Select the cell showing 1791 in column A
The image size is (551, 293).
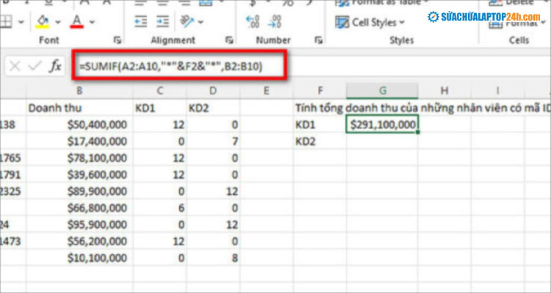coord(13,174)
